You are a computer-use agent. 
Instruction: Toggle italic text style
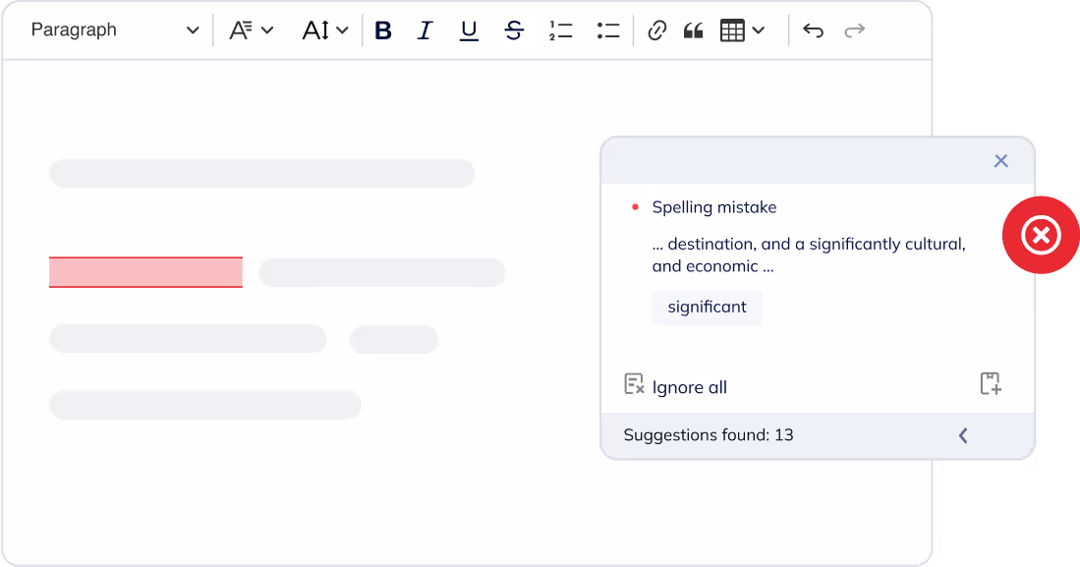[x=425, y=30]
